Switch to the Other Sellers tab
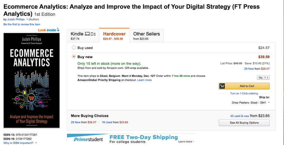 146,36
